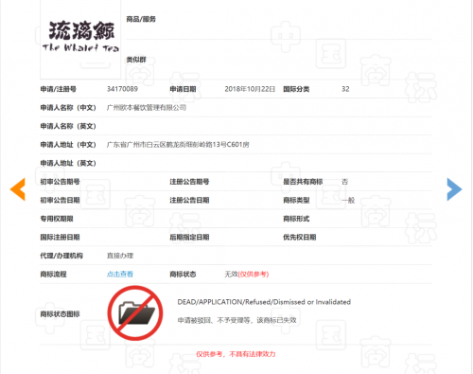Click the international class value 32
This screenshot has width=473, height=374.
[345, 89]
